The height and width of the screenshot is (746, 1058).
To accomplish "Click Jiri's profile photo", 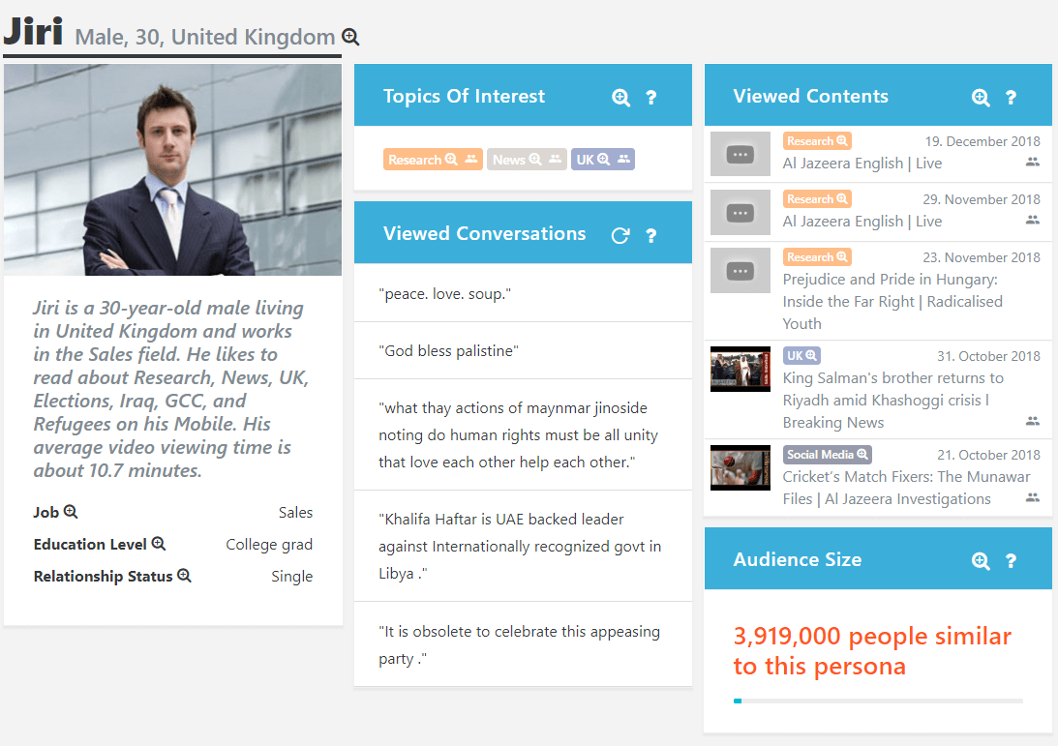I will pyautogui.click(x=172, y=170).
